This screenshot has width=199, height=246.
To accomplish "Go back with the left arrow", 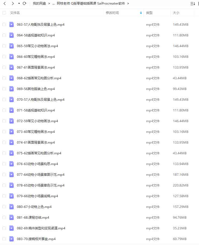I will pyautogui.click(x=5, y=3).
